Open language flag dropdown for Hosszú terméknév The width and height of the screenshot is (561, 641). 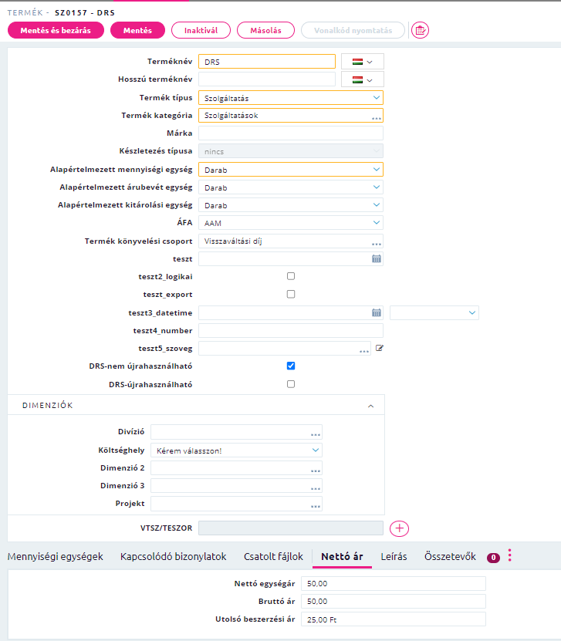tap(362, 79)
